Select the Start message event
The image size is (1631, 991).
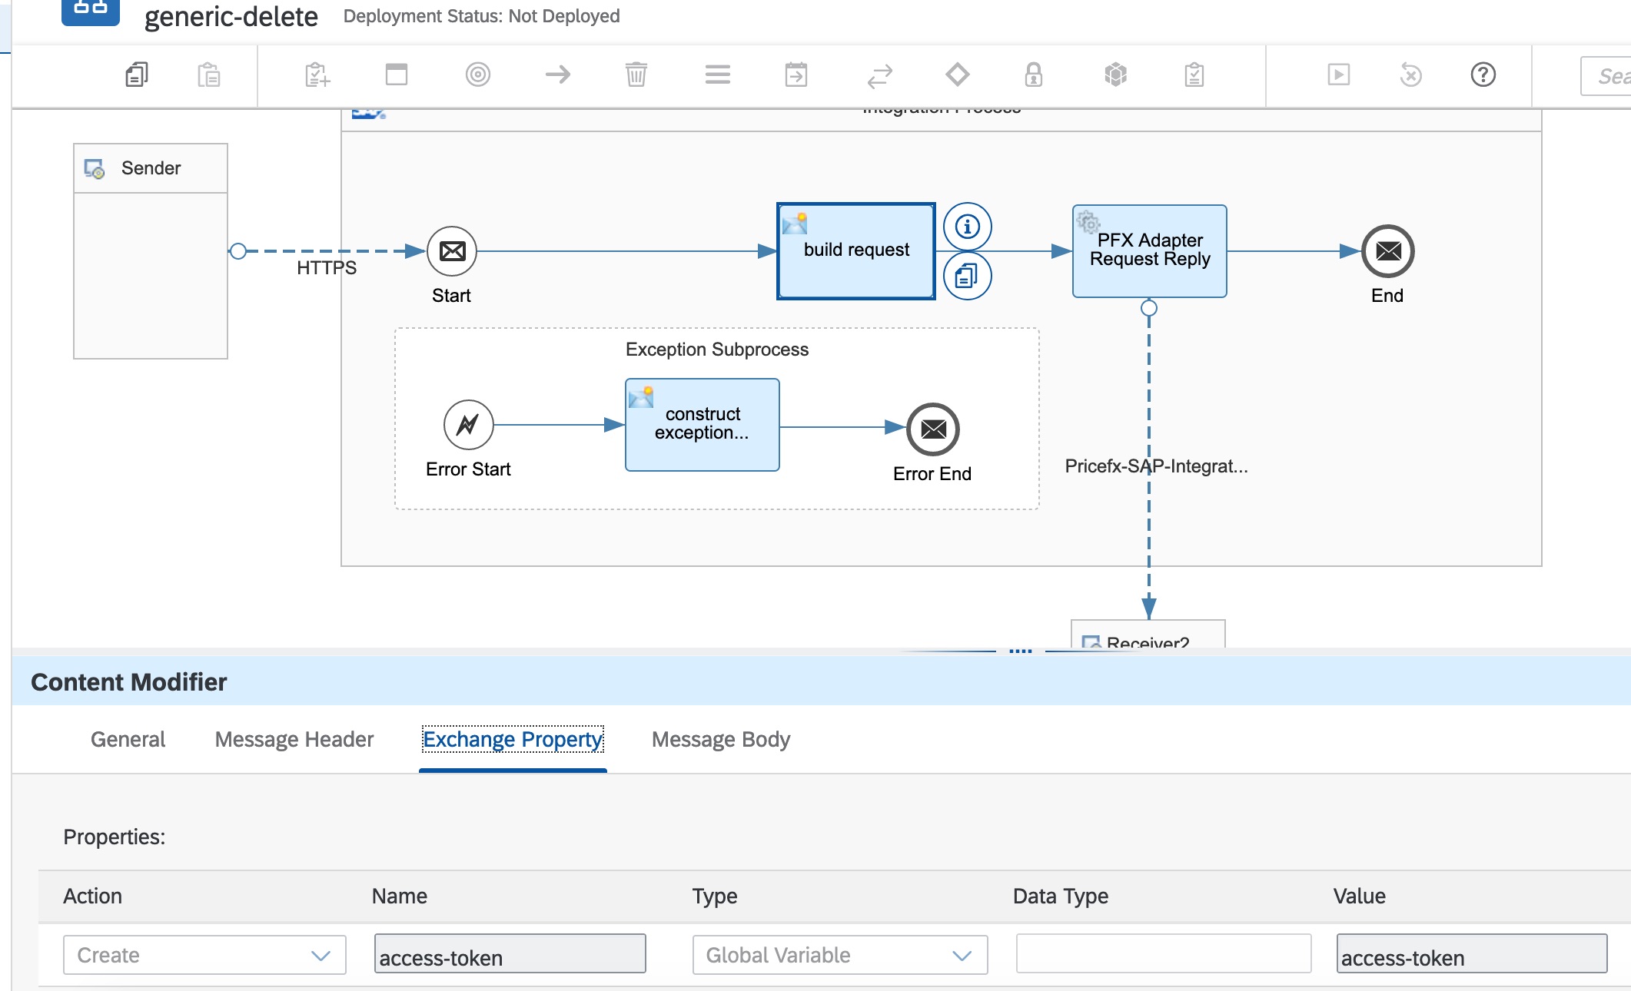tap(452, 251)
